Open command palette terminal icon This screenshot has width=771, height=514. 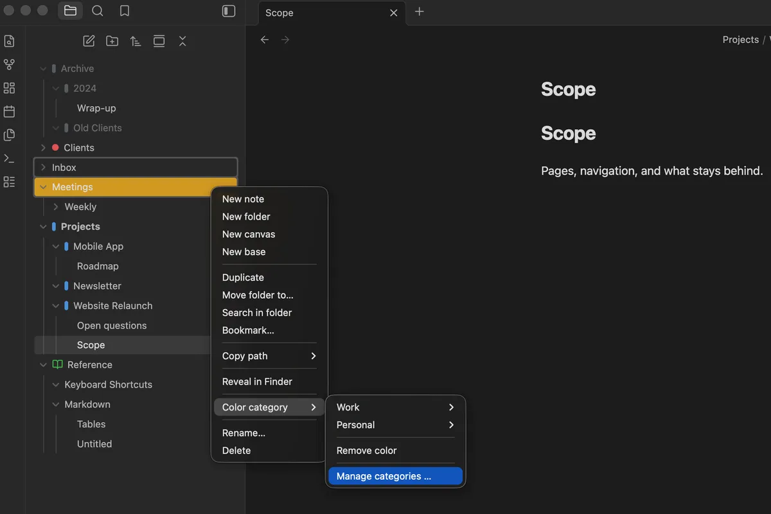click(x=9, y=158)
